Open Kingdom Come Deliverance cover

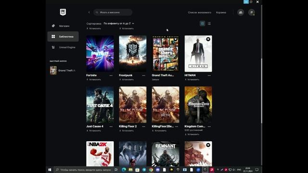(x=198, y=105)
